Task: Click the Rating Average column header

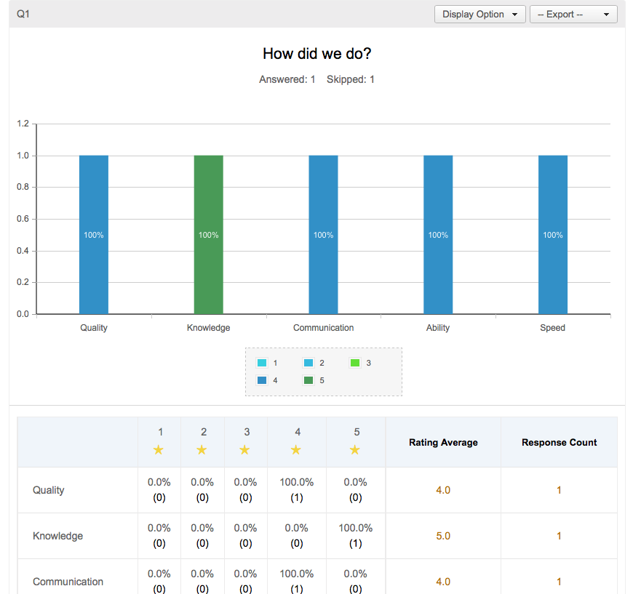Action: (x=443, y=442)
